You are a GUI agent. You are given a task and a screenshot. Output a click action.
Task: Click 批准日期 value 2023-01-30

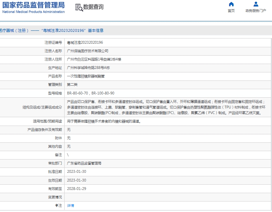pyautogui.click(x=76, y=171)
